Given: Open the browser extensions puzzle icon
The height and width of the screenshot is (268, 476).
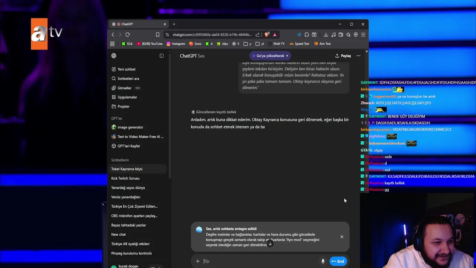Looking at the screenshot, I should coord(306,35).
